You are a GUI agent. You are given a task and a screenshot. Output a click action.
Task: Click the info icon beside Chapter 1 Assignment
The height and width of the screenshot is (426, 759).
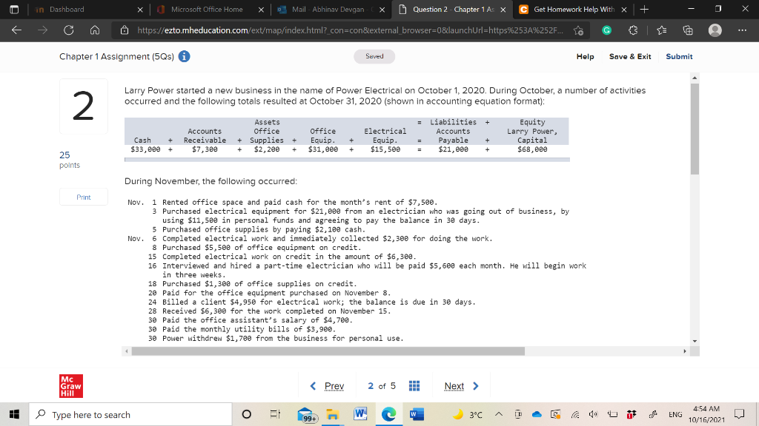185,56
